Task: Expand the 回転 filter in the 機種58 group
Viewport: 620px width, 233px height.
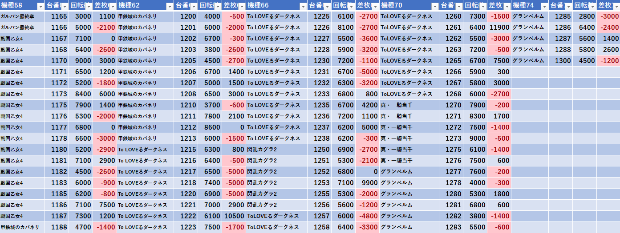Action: 89,6
